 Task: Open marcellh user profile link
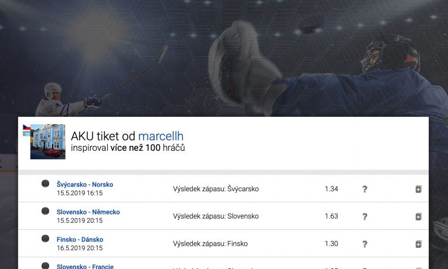160,136
